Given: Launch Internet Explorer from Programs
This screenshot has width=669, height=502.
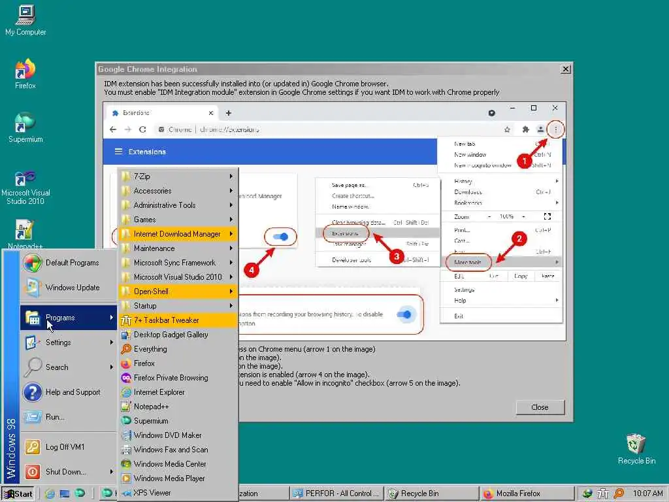Looking at the screenshot, I should coord(178,392).
